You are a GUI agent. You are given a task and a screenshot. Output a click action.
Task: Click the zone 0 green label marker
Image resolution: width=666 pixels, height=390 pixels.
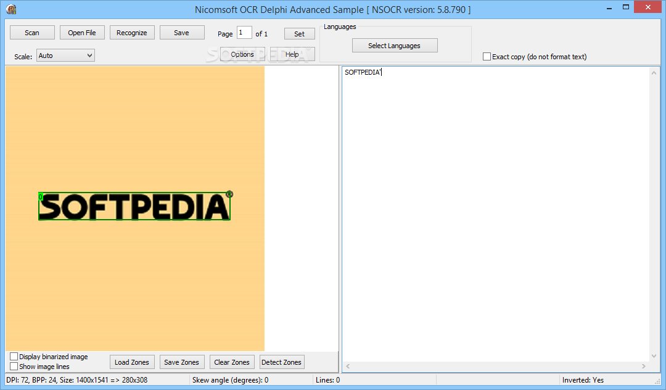[x=41, y=197]
